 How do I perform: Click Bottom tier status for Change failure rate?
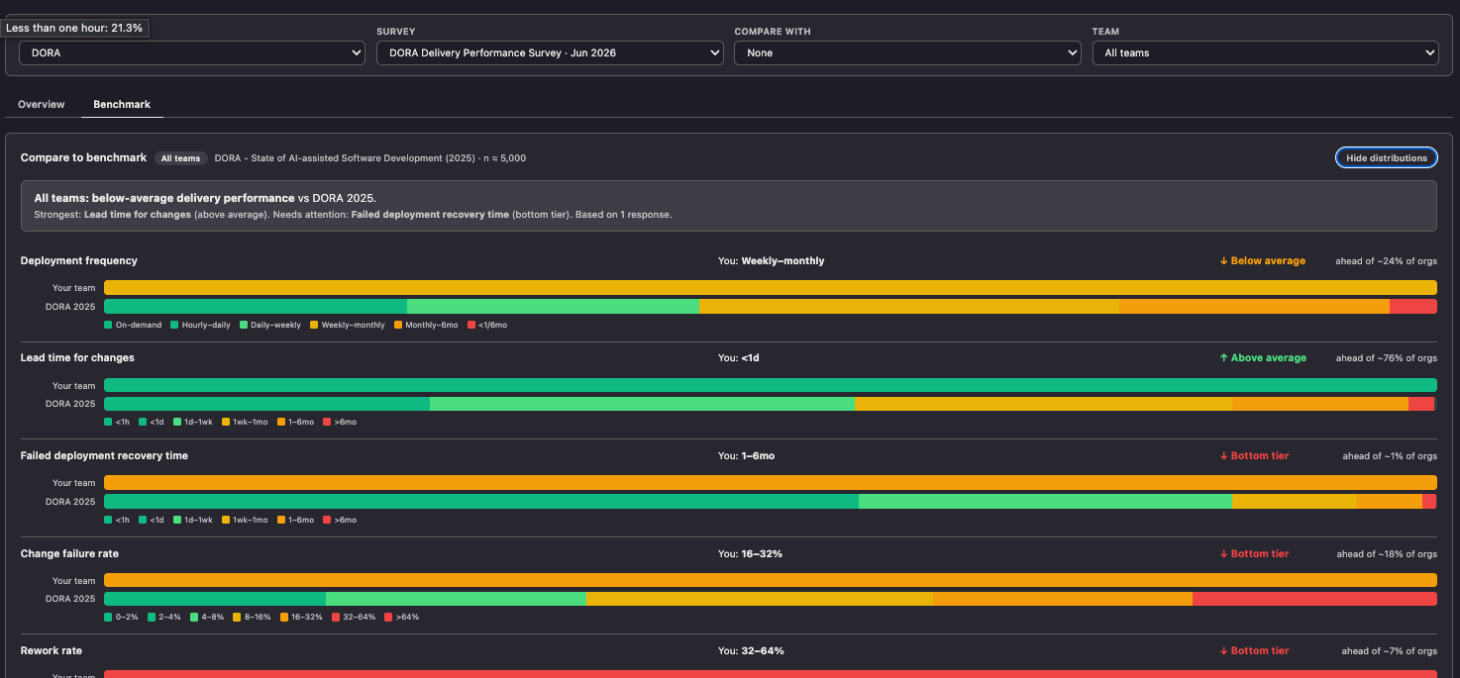tap(1254, 553)
